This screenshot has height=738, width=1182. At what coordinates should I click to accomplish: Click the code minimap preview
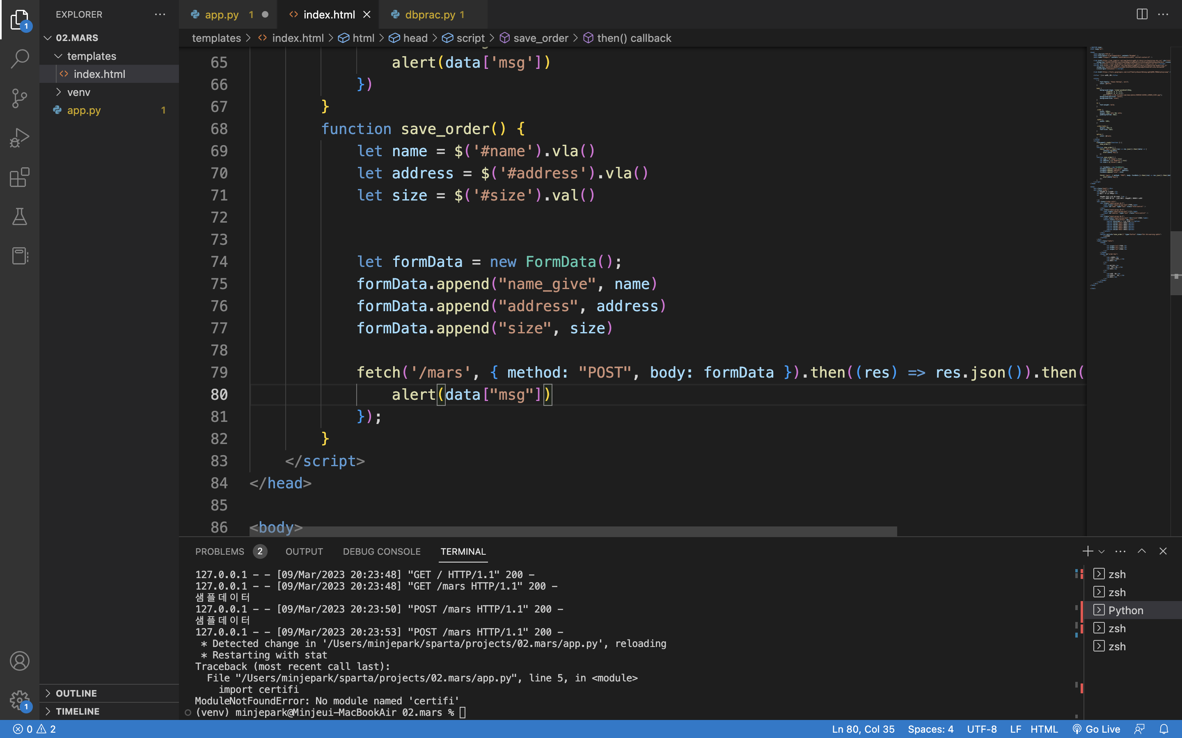click(1129, 169)
